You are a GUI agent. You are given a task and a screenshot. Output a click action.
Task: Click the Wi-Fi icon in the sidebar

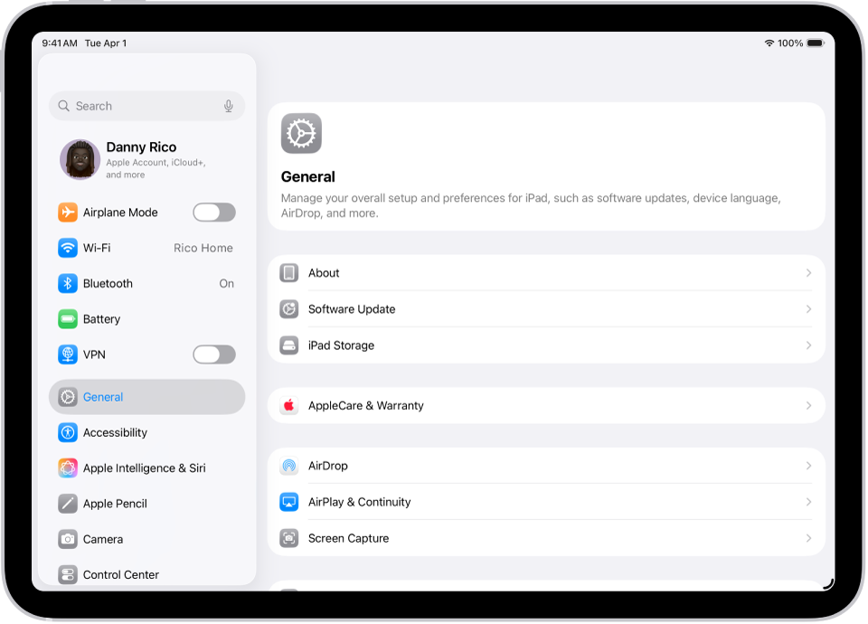(68, 247)
